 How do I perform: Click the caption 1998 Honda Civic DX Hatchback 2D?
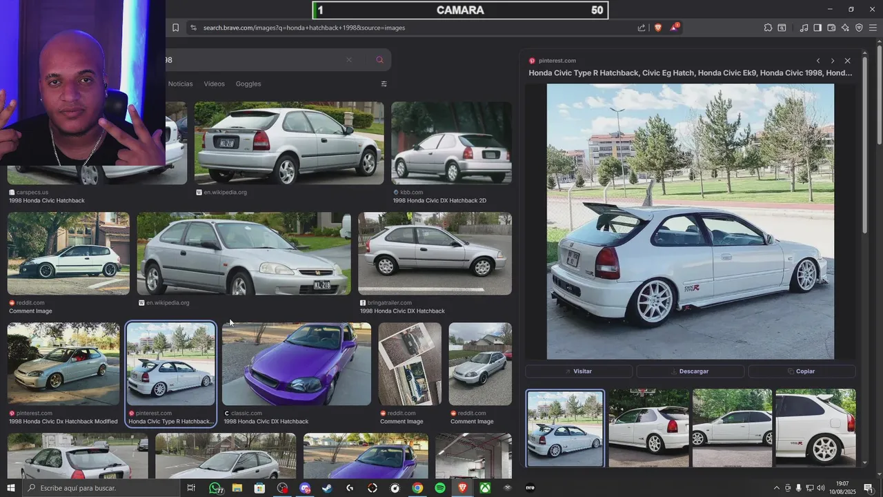[x=439, y=201]
